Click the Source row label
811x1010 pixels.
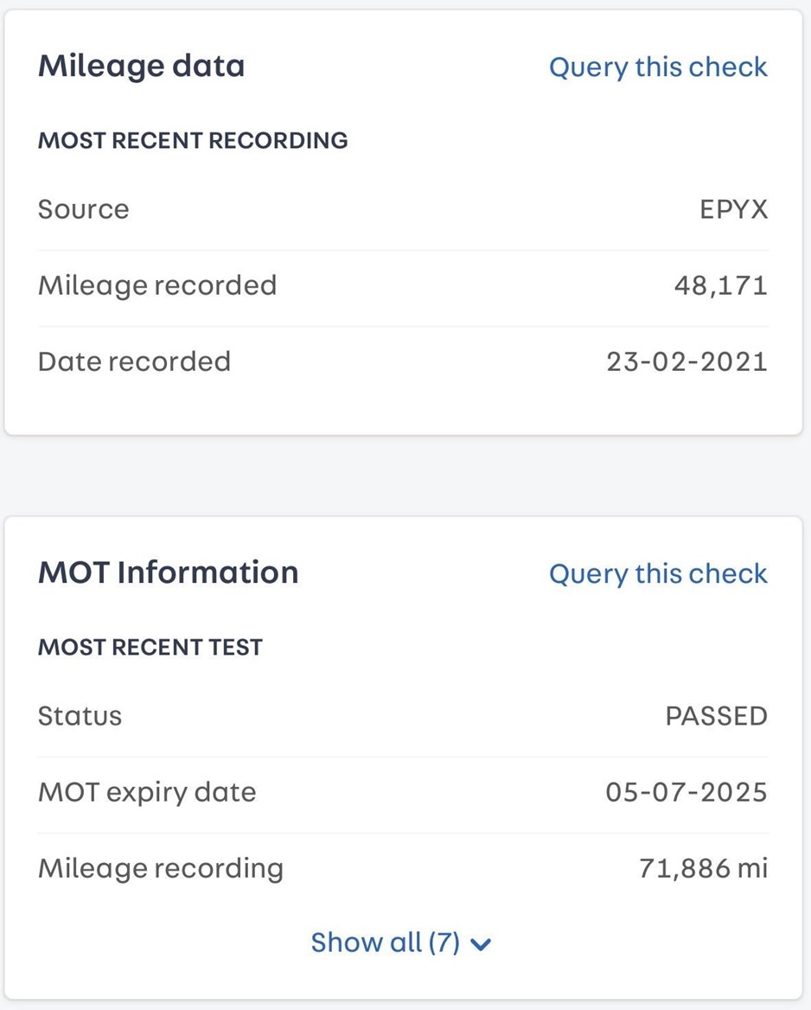coord(84,209)
